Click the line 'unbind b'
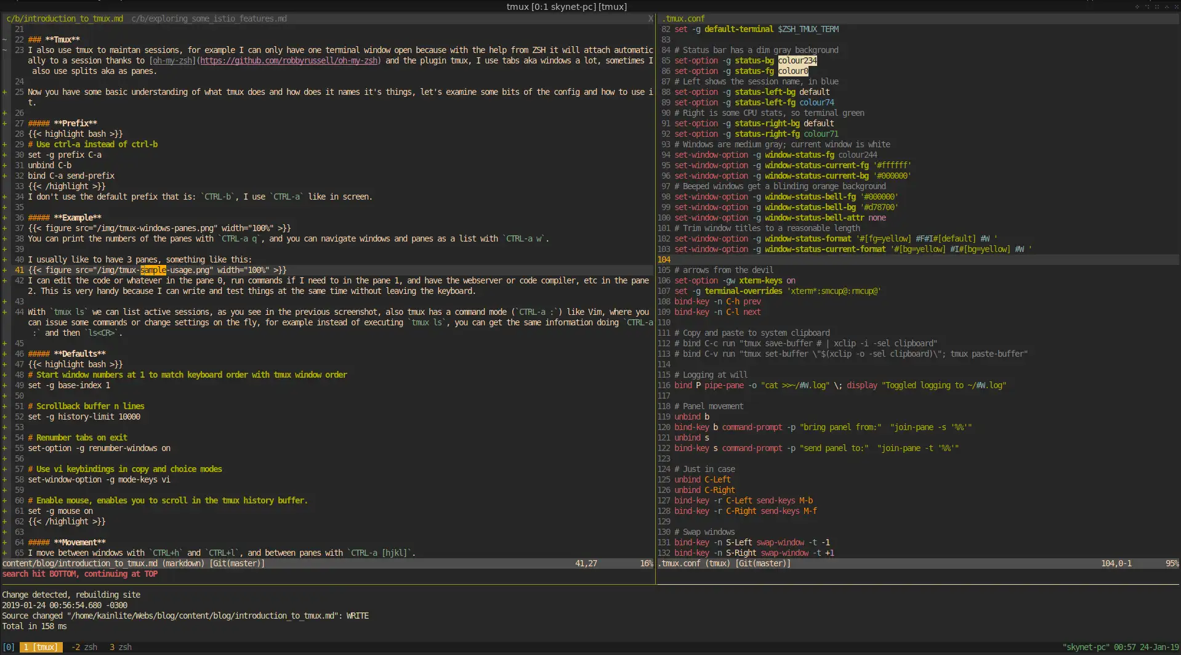 (692, 417)
